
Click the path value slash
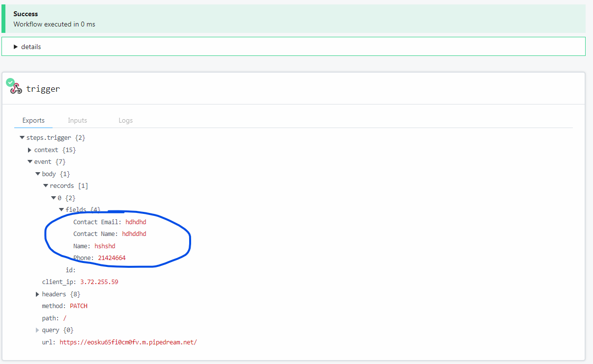click(x=65, y=318)
